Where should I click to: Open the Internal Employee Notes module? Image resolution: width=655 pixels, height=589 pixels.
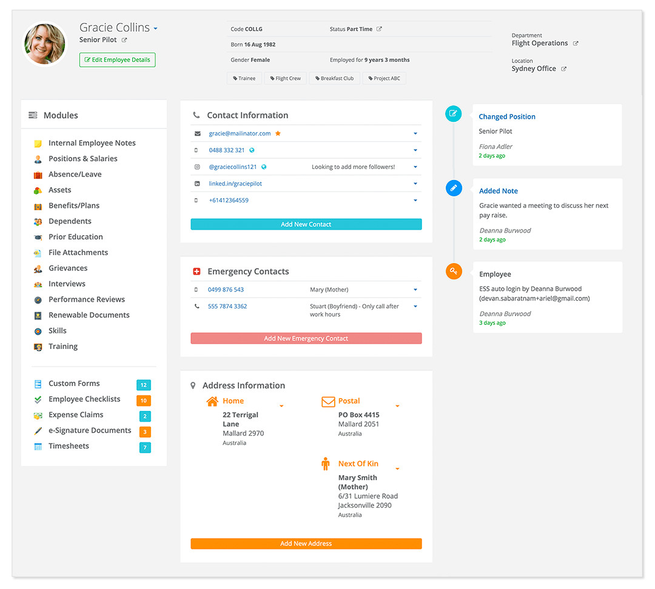pyautogui.click(x=92, y=142)
